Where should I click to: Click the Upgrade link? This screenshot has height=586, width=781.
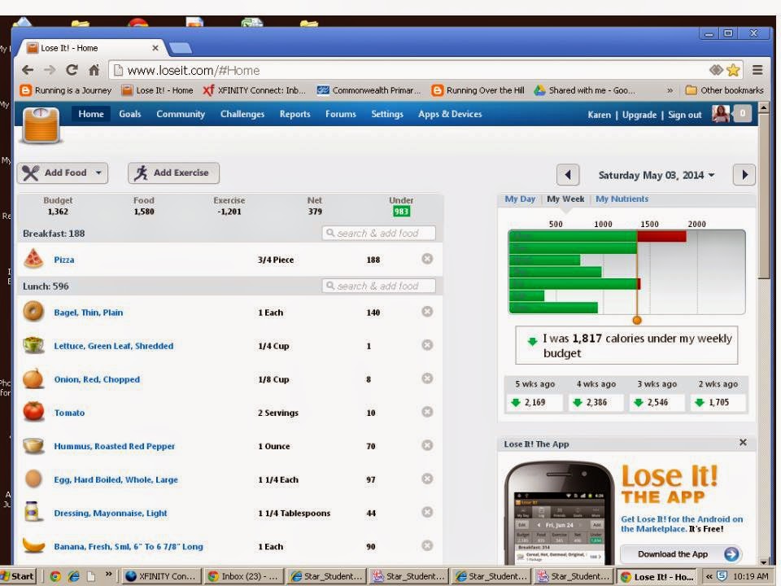pos(639,115)
